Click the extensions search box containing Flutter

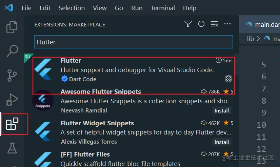[x=133, y=42]
